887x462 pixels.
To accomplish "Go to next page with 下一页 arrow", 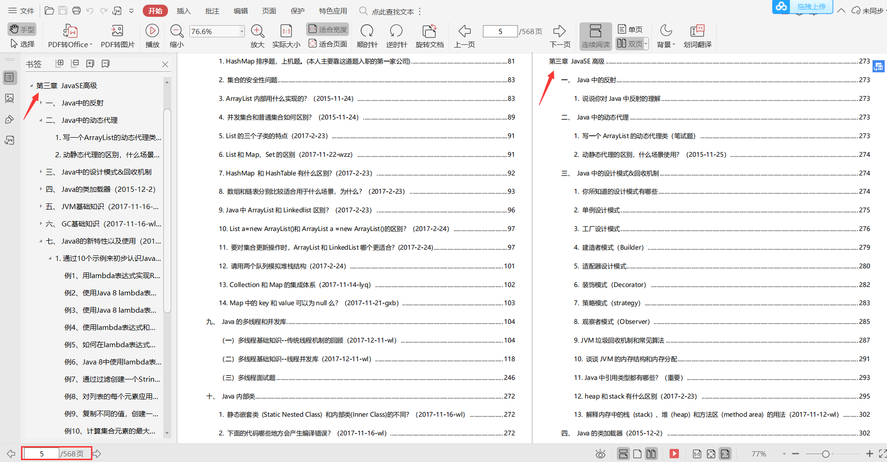I will (x=559, y=31).
